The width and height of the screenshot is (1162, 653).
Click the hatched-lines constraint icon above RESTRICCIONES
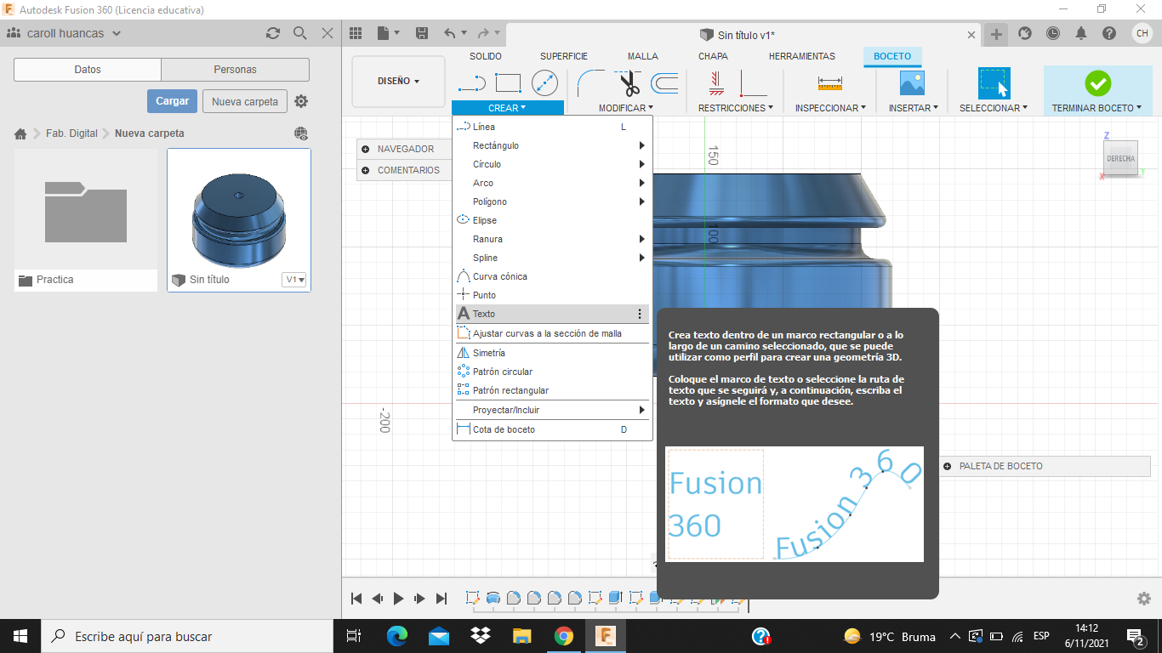pos(716,83)
